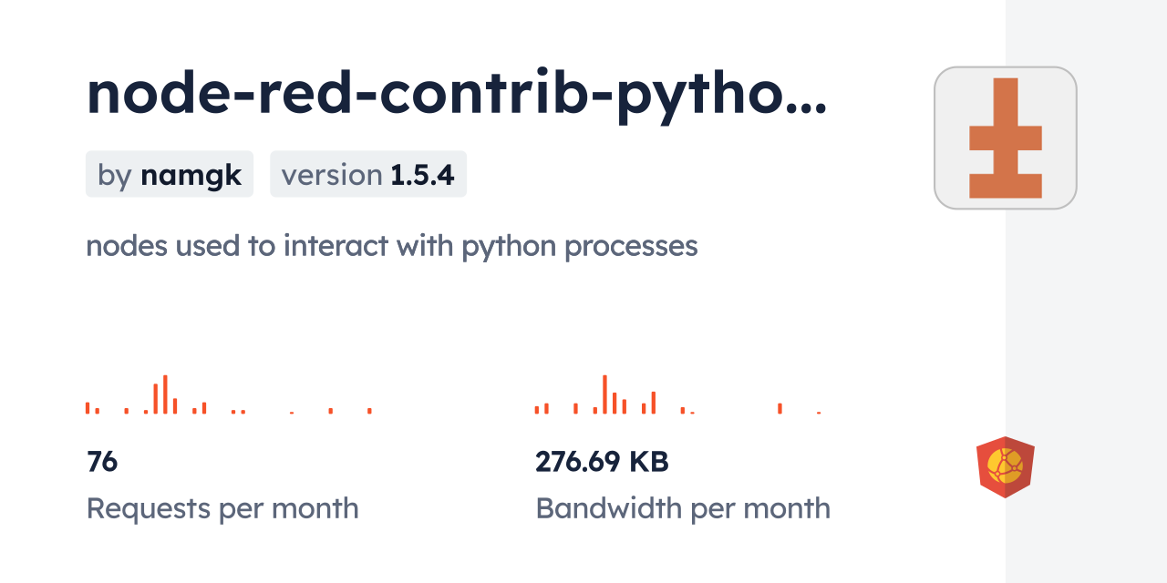Click the first bar of bandwidth chart

[537, 410]
